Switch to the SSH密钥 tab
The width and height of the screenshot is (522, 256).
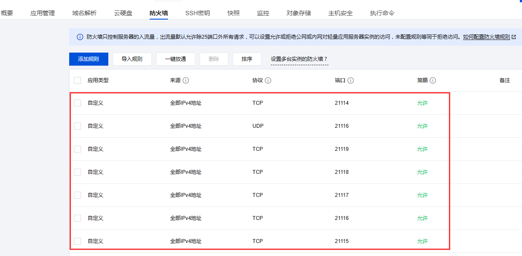pyautogui.click(x=197, y=13)
